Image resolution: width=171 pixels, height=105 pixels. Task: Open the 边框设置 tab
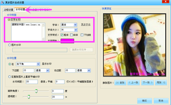point(9,10)
